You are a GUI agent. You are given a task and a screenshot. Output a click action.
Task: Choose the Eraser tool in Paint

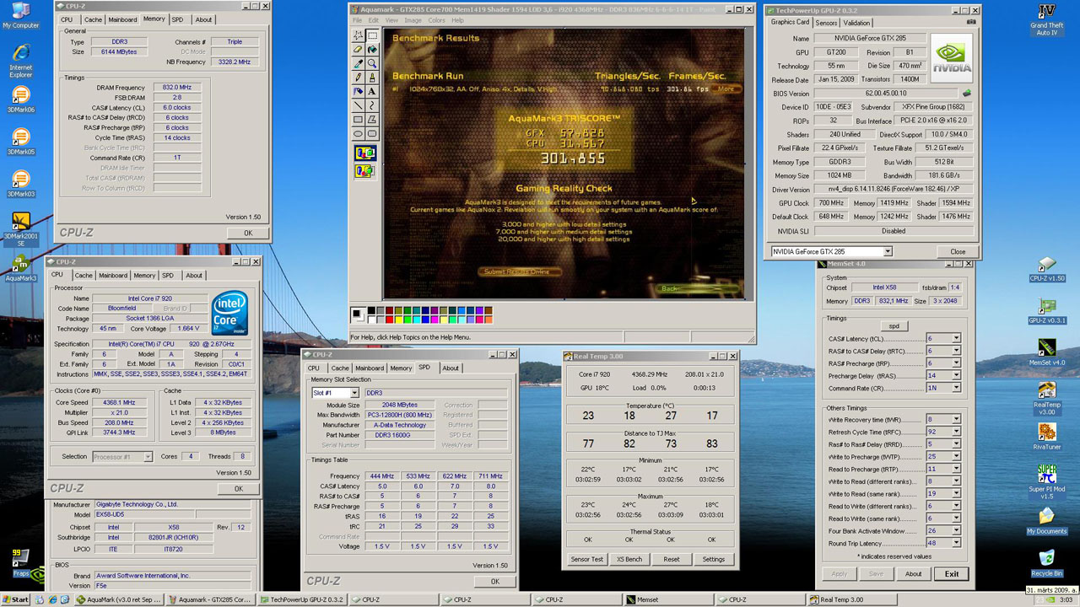click(359, 50)
